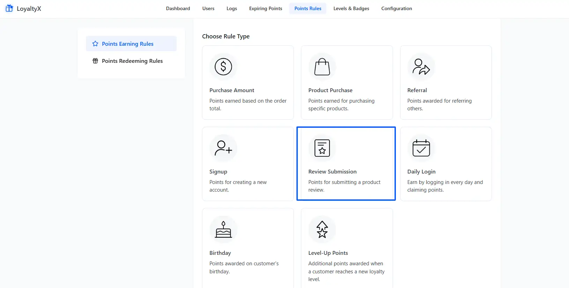Go to the Logs tab
This screenshot has width=569, height=288.
pyautogui.click(x=232, y=8)
